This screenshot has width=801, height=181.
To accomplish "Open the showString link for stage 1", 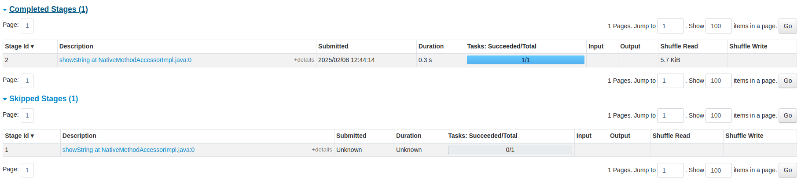I will pyautogui.click(x=129, y=150).
